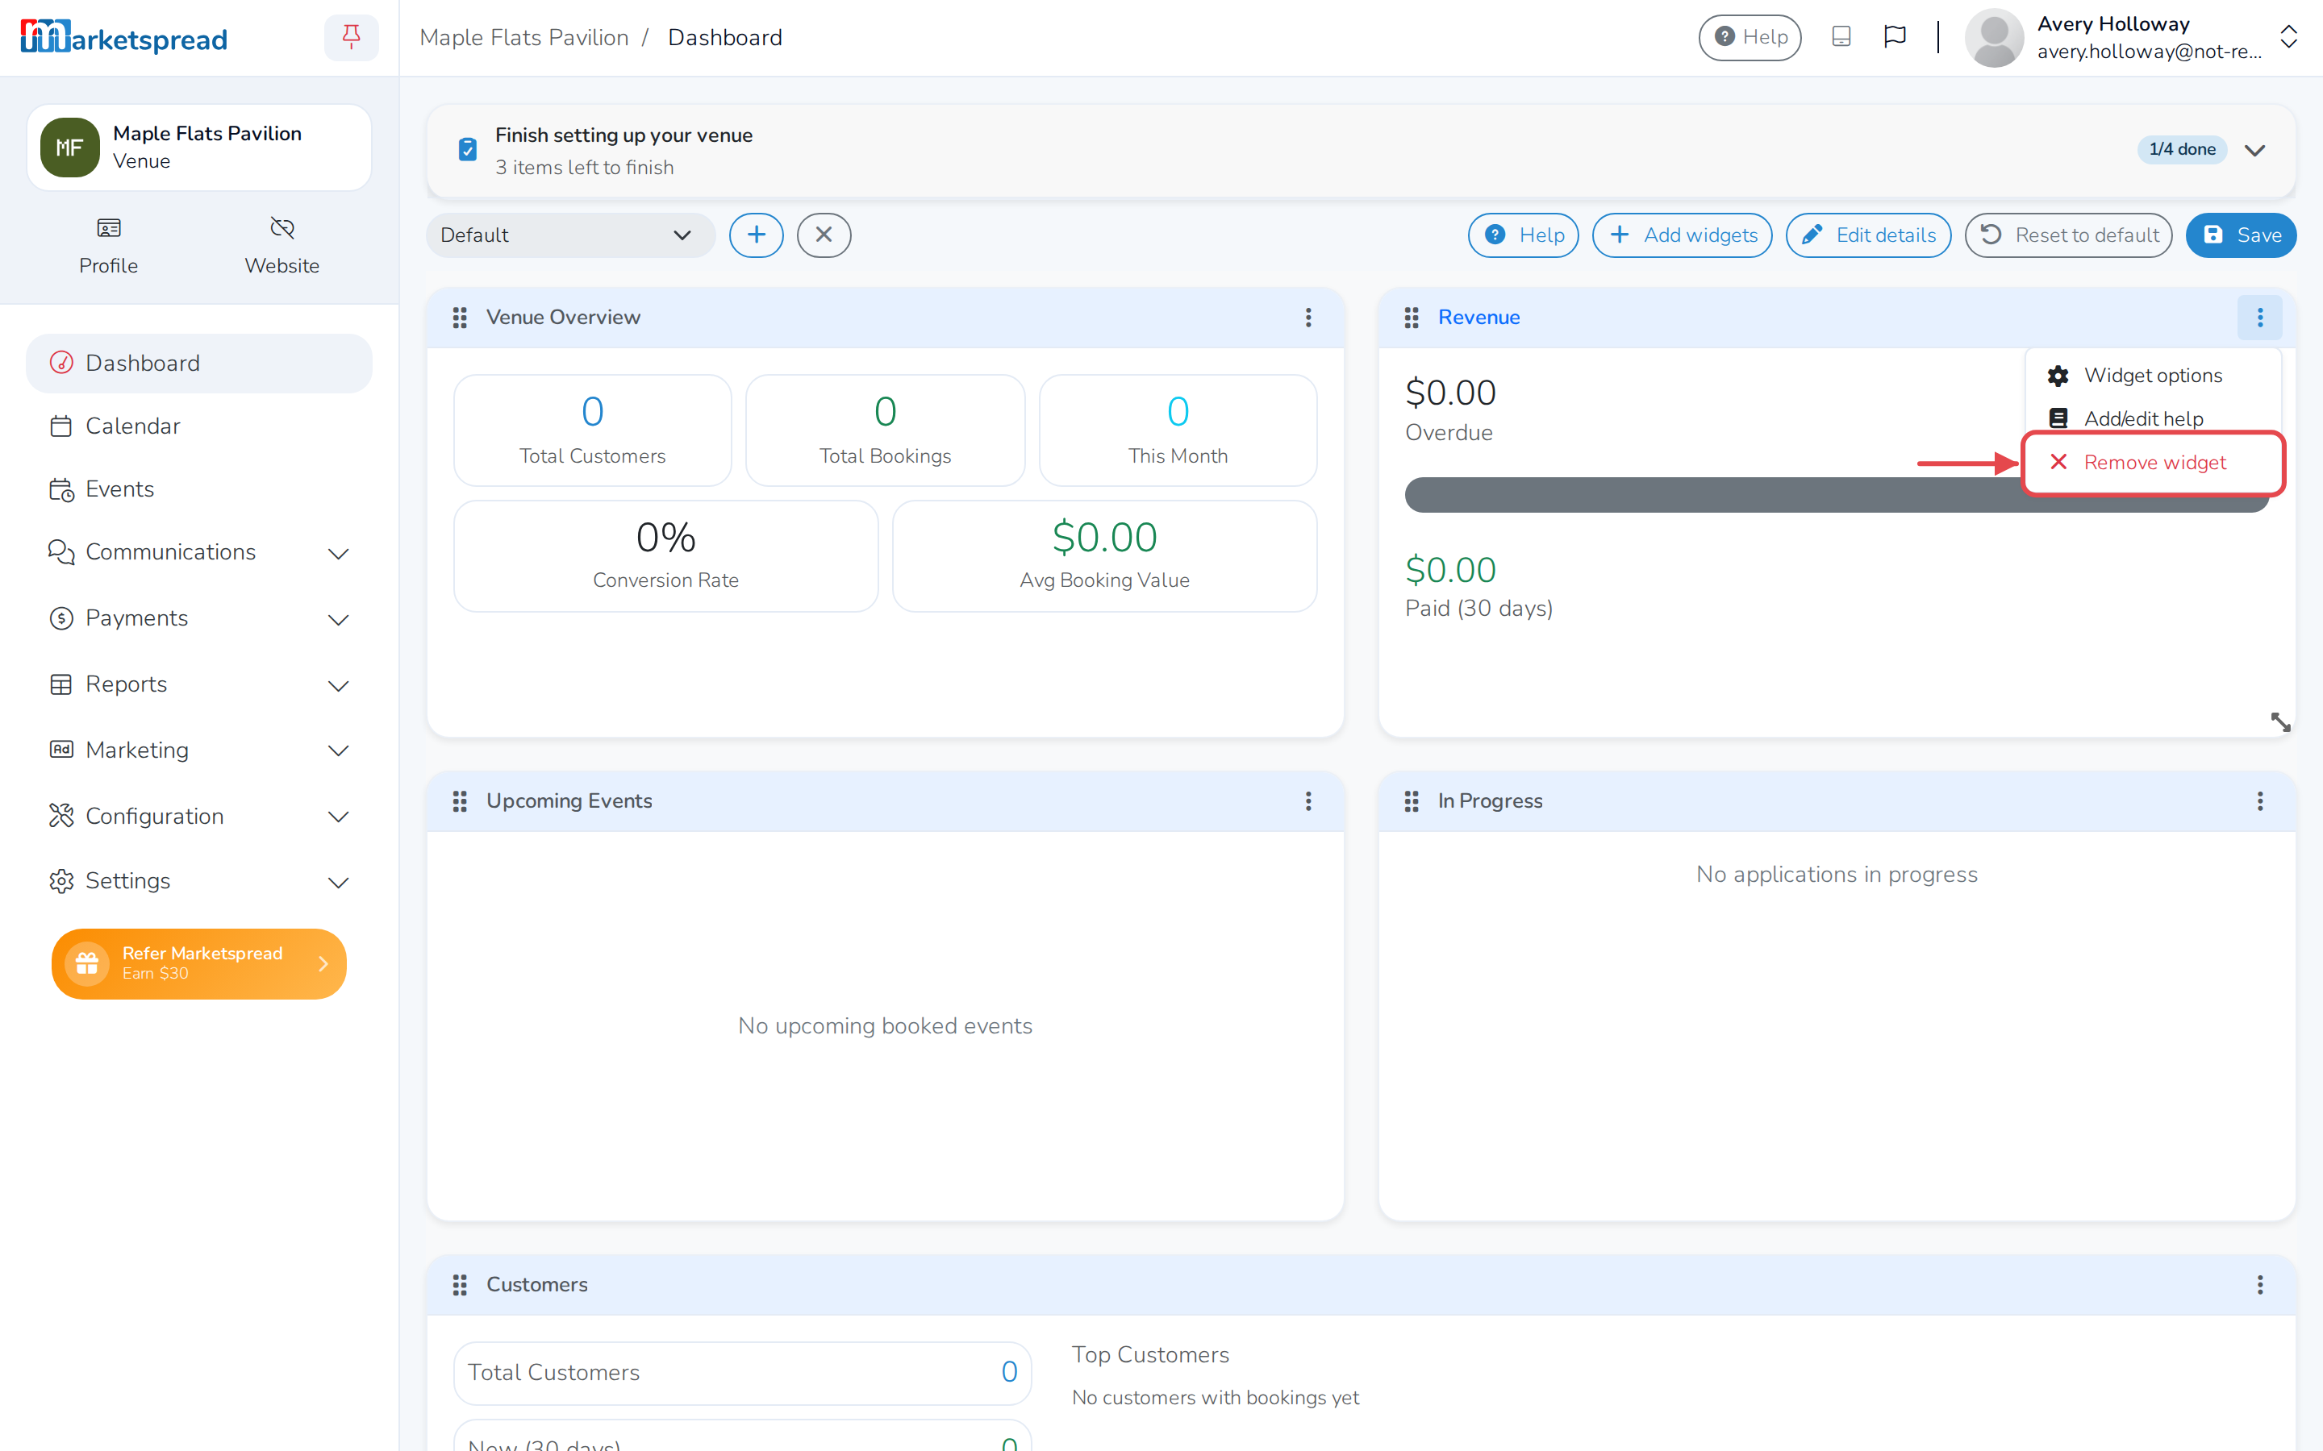
Task: Add a new dashboard with plus icon
Action: coord(757,235)
